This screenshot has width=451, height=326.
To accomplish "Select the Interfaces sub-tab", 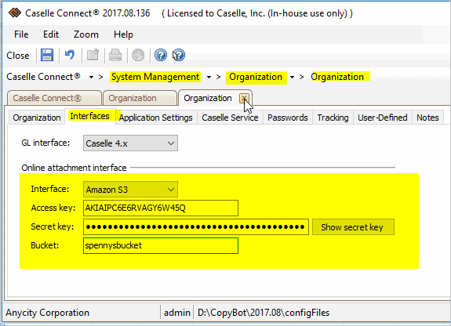I will [x=89, y=116].
